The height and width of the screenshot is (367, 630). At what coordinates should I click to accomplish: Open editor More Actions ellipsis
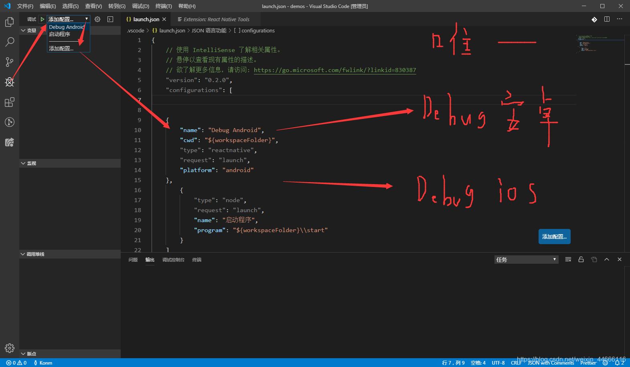pos(620,19)
